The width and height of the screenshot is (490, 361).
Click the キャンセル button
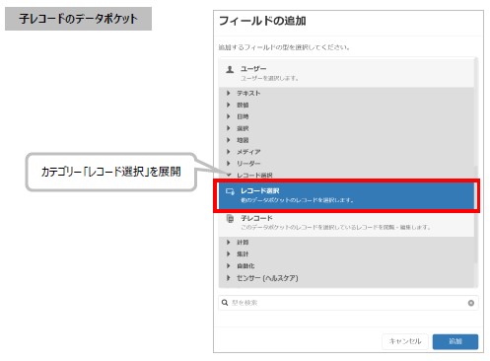click(405, 341)
